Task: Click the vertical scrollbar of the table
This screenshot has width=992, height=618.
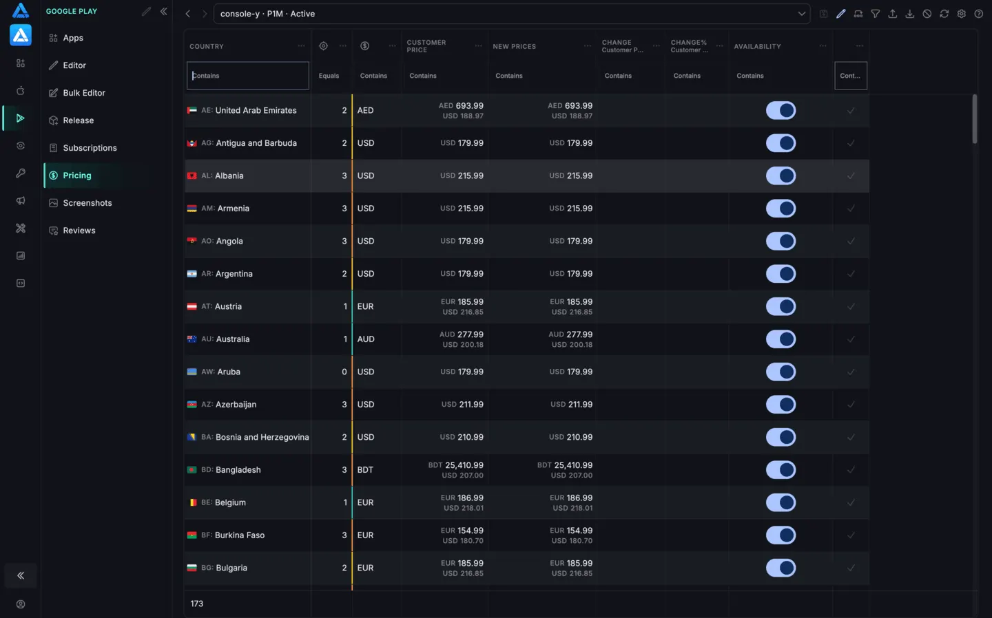Action: pos(974,119)
